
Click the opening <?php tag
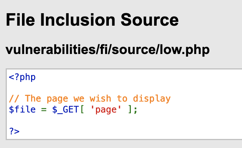click(22, 77)
